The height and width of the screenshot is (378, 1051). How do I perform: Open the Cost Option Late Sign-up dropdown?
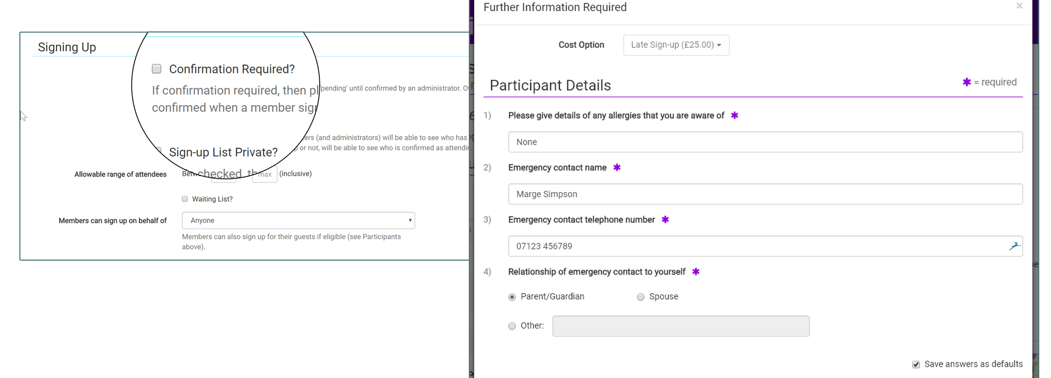[676, 45]
